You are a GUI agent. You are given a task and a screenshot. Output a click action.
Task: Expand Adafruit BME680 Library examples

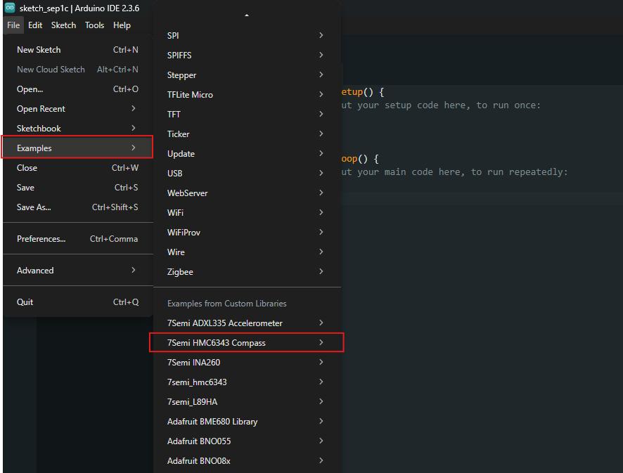point(247,422)
